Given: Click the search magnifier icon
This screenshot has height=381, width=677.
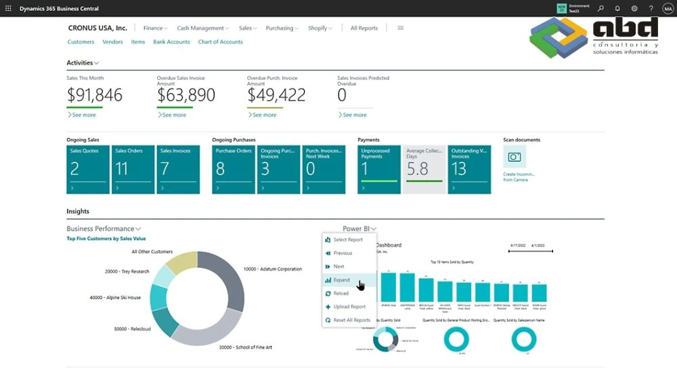Looking at the screenshot, I should coord(600,8).
